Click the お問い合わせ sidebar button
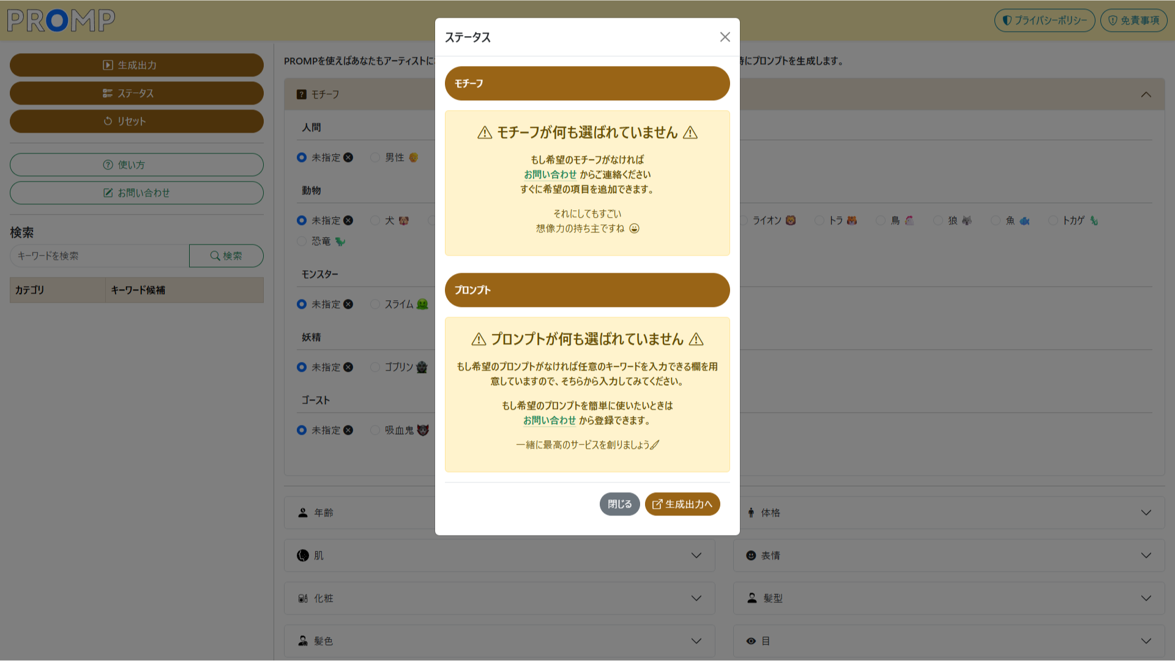This screenshot has width=1175, height=661. click(x=136, y=193)
